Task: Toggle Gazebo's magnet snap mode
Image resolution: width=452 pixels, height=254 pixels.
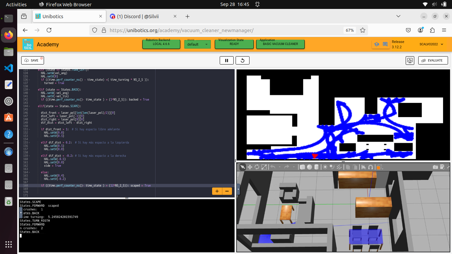Action: tap(370, 167)
